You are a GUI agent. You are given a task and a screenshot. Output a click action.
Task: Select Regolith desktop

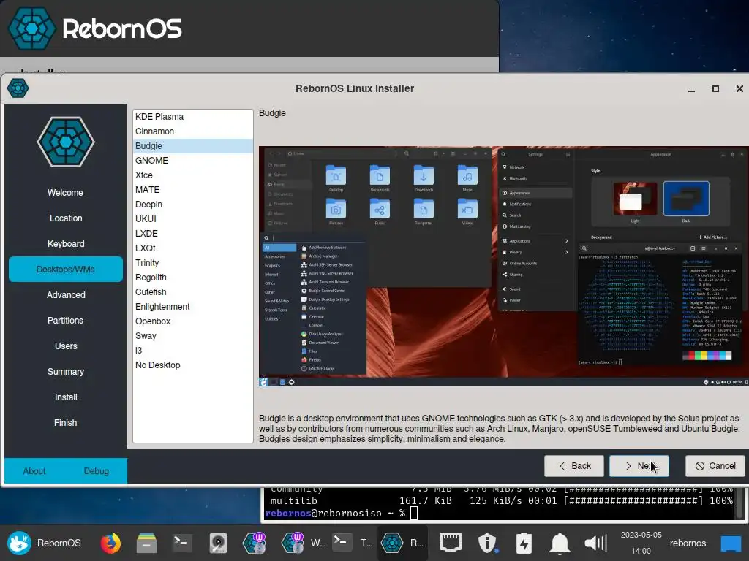[x=192, y=278]
